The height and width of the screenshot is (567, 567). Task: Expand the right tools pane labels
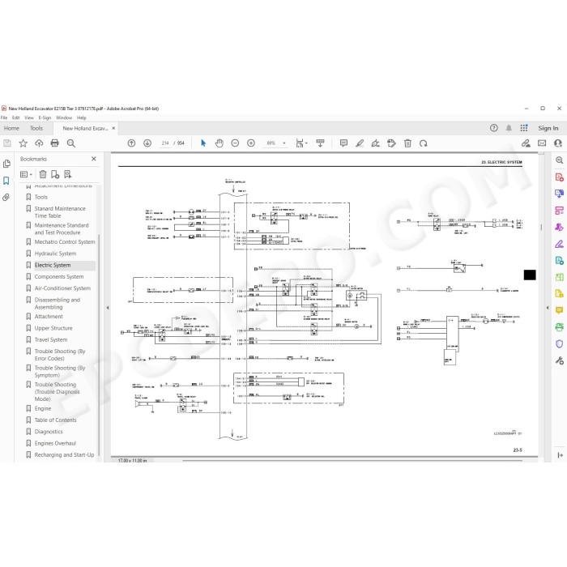(560, 455)
